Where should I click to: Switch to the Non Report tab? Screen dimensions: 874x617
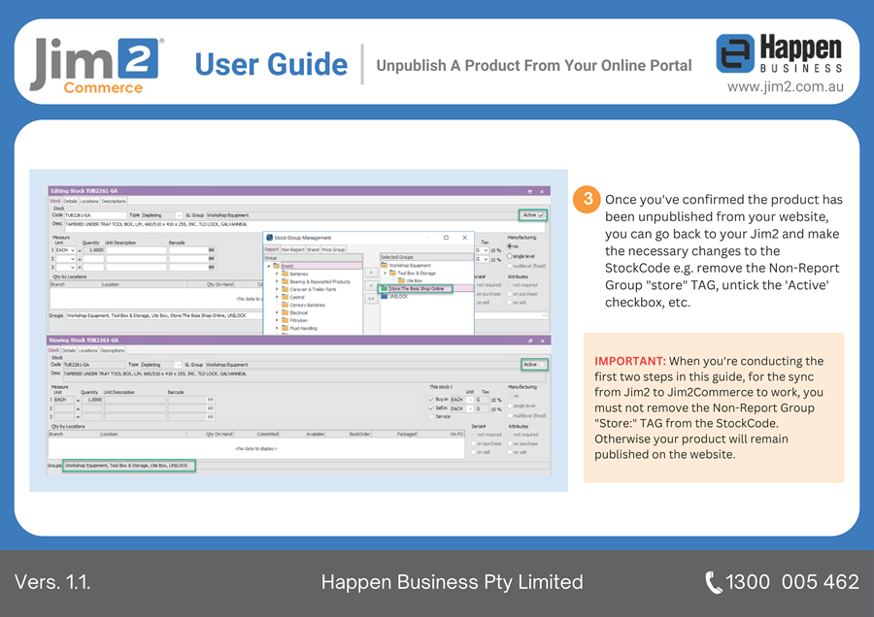coord(292,249)
